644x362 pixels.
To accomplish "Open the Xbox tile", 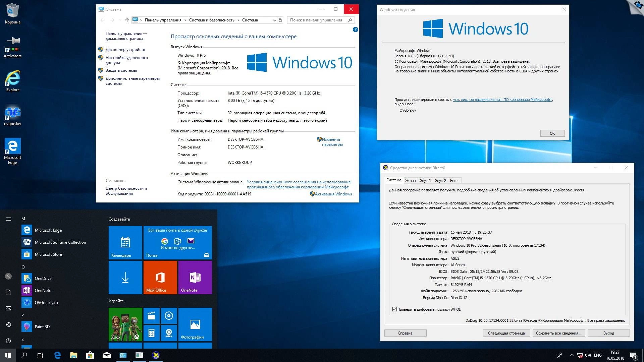I will pyautogui.click(x=125, y=324).
